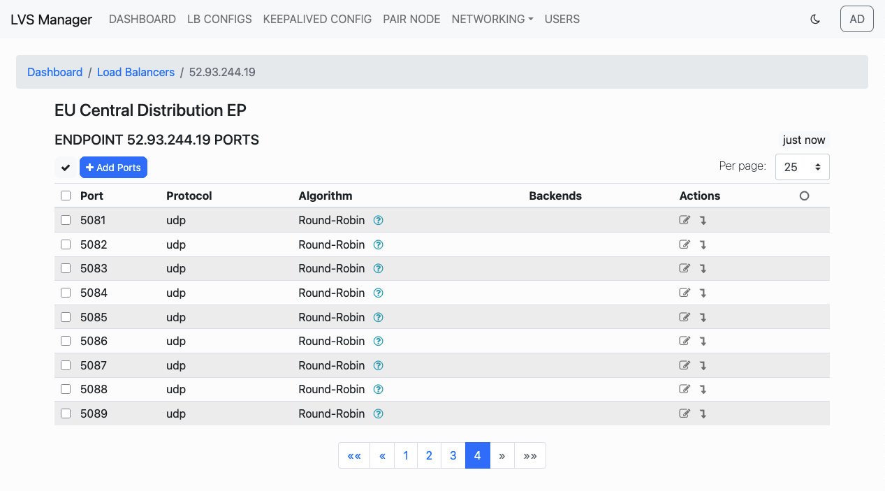Jump to first page of ports
The width and height of the screenshot is (885, 491).
click(354, 455)
